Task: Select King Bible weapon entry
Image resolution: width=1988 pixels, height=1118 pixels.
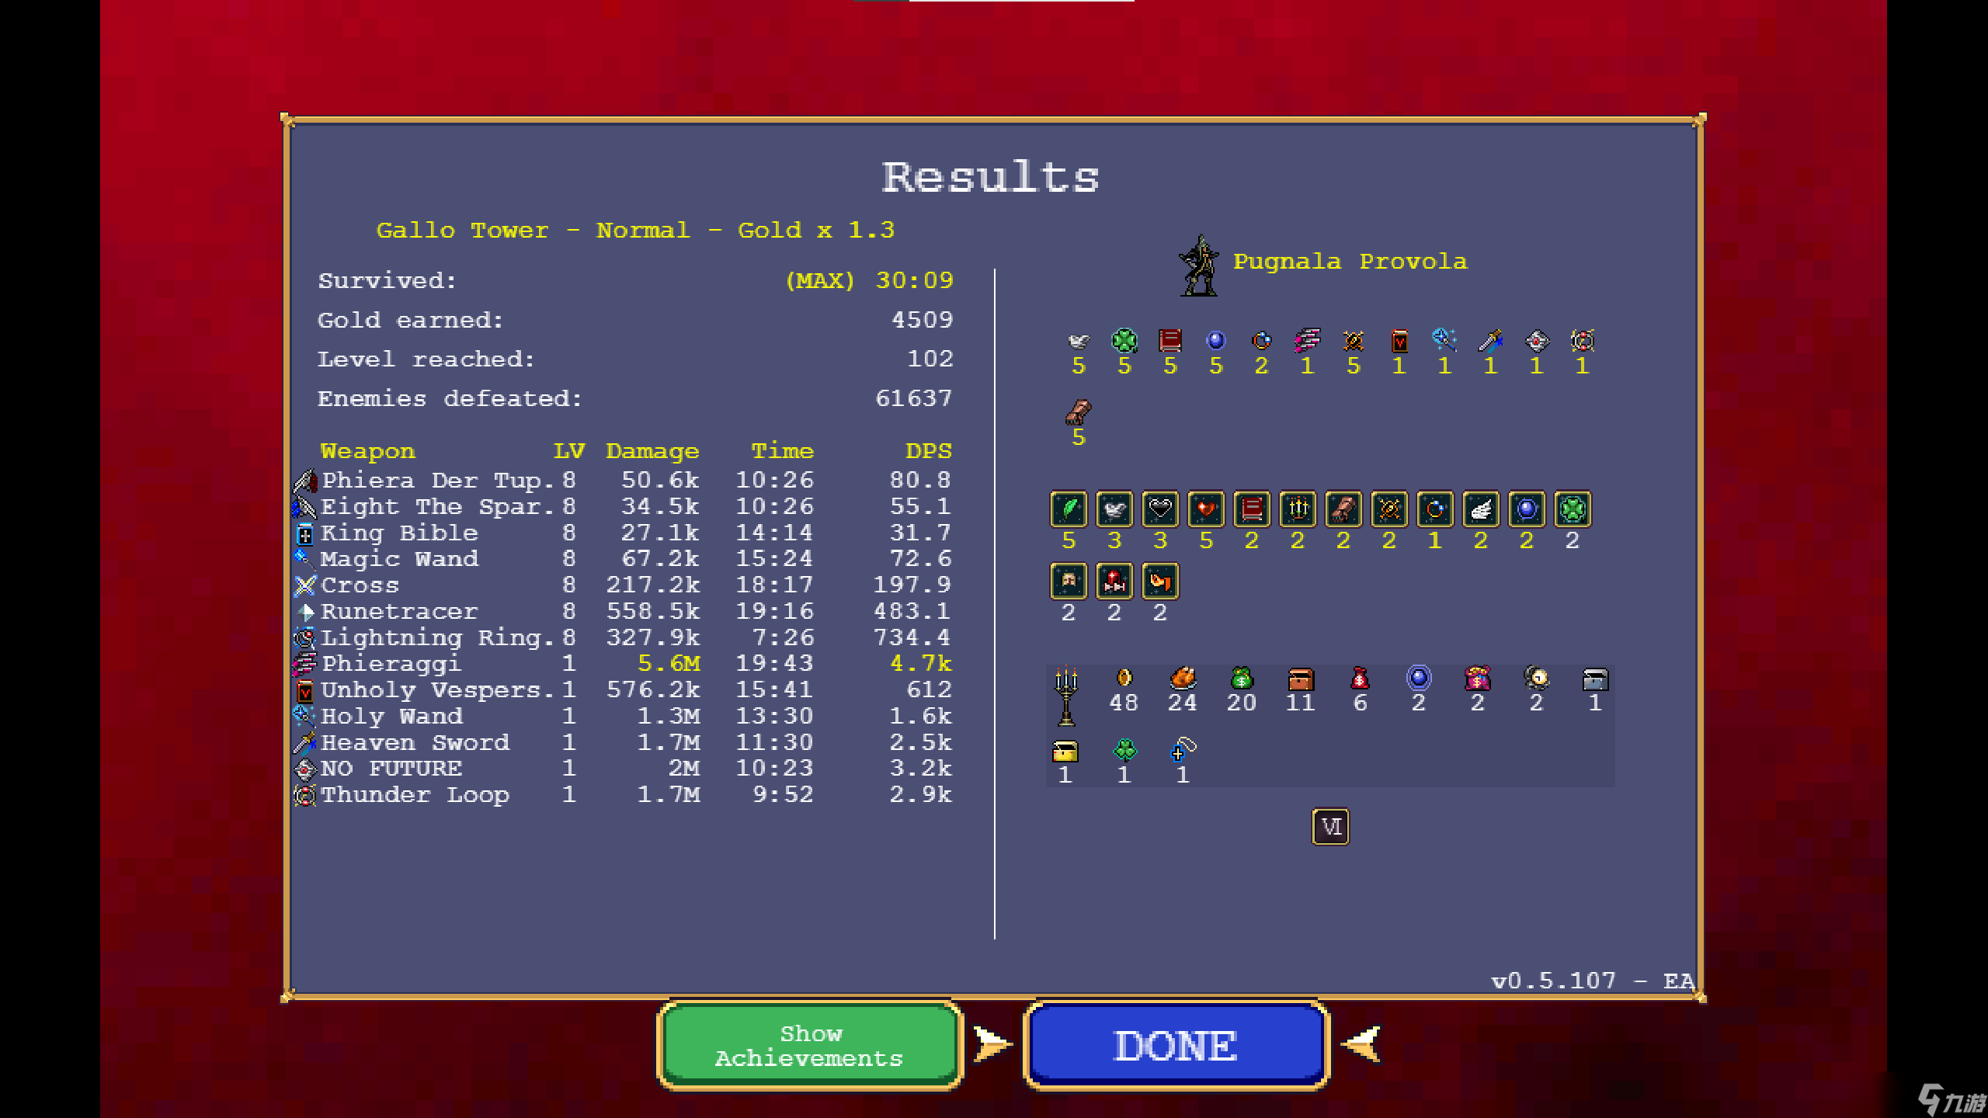Action: [x=396, y=529]
